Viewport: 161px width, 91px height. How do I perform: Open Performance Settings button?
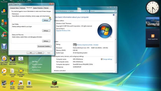coord(46,20)
